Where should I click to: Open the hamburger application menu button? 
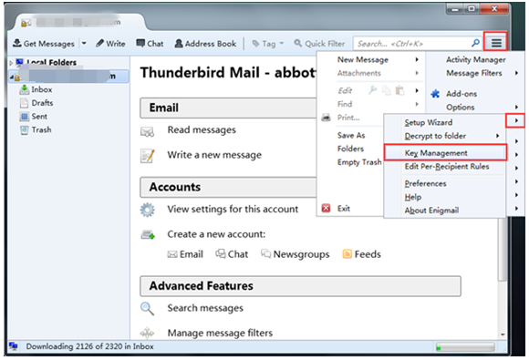coord(496,43)
